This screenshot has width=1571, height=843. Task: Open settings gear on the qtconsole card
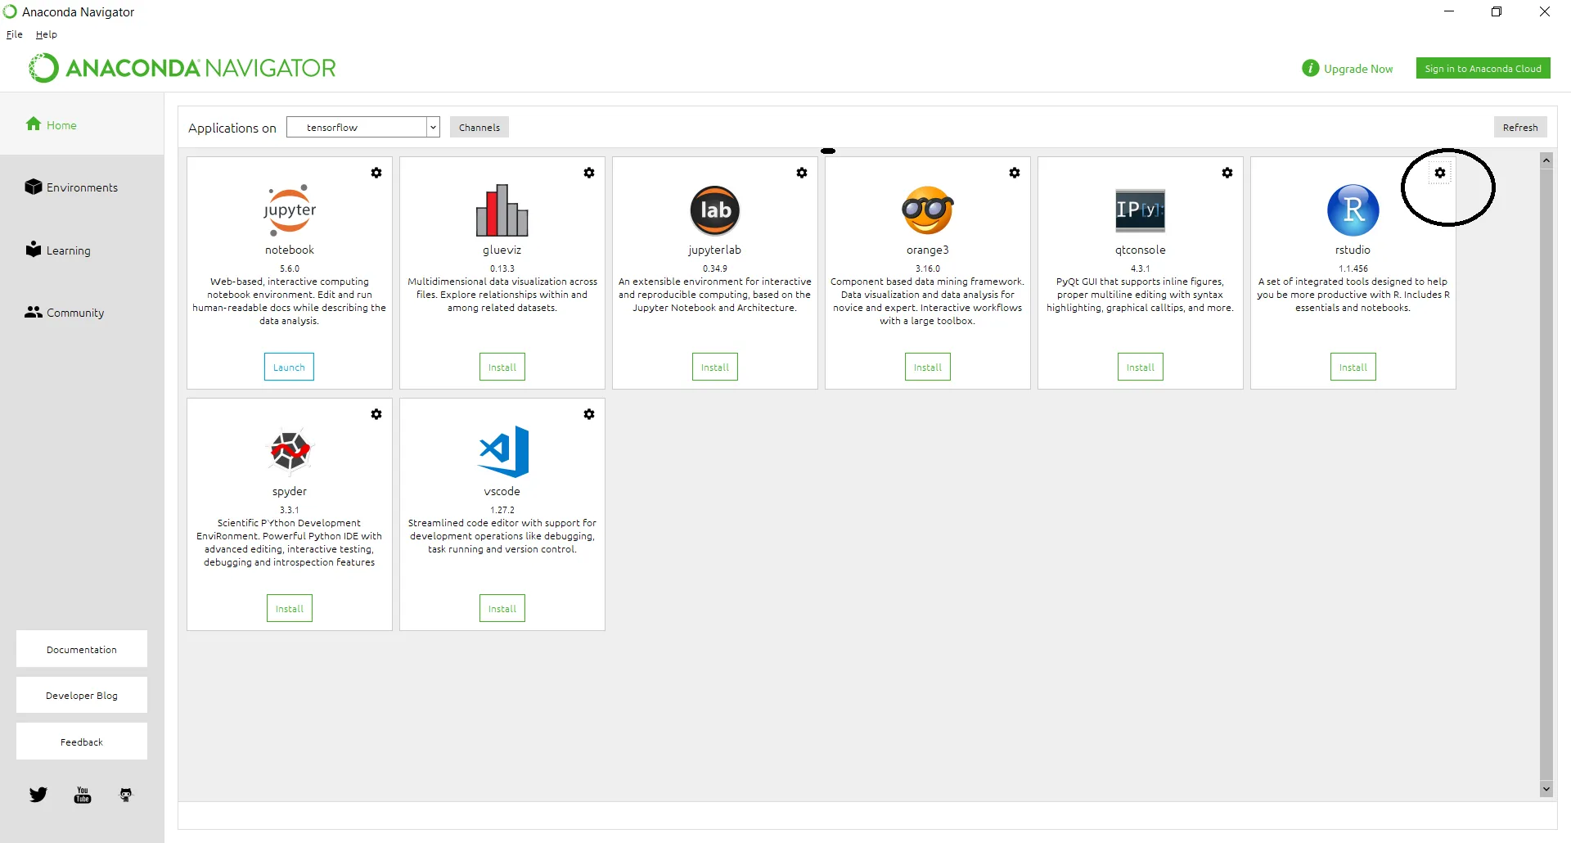pyautogui.click(x=1227, y=173)
